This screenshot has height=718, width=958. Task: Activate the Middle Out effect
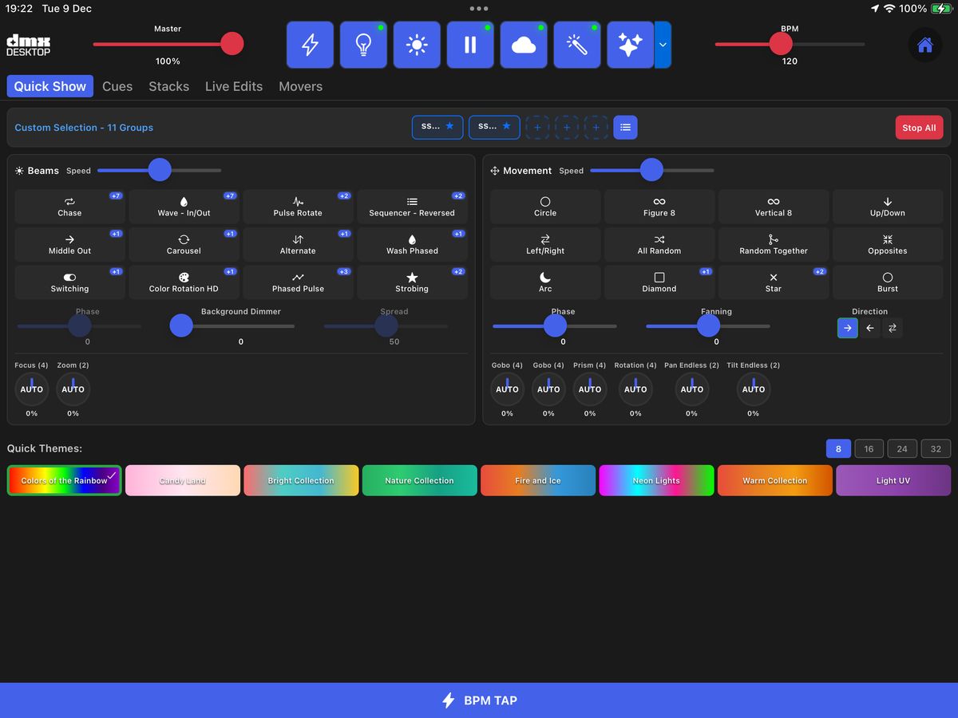click(69, 244)
